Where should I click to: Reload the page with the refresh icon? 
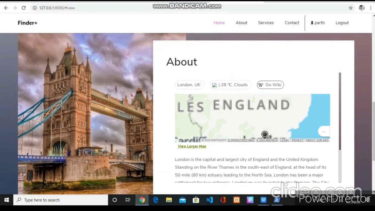[24, 8]
